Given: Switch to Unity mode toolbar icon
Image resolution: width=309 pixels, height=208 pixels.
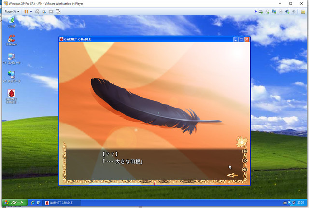Looking at the screenshot, I should 58,12.
